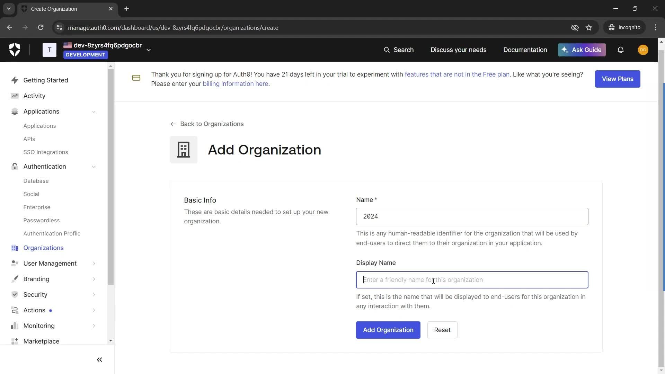Expand the Monitoring chevron
This screenshot has width=665, height=374.
[x=94, y=326]
